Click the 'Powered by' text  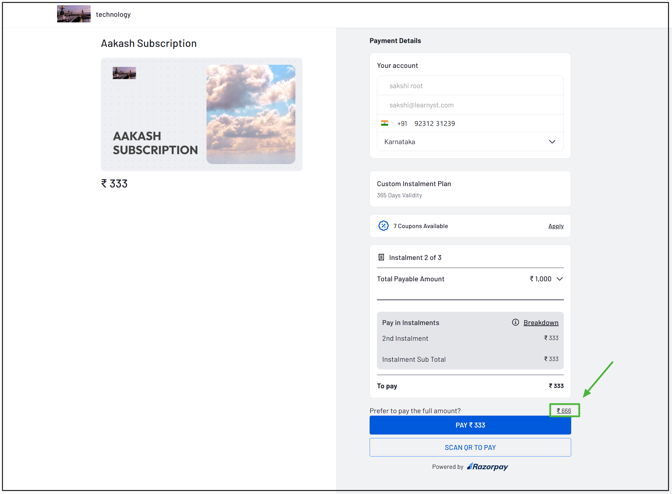448,467
